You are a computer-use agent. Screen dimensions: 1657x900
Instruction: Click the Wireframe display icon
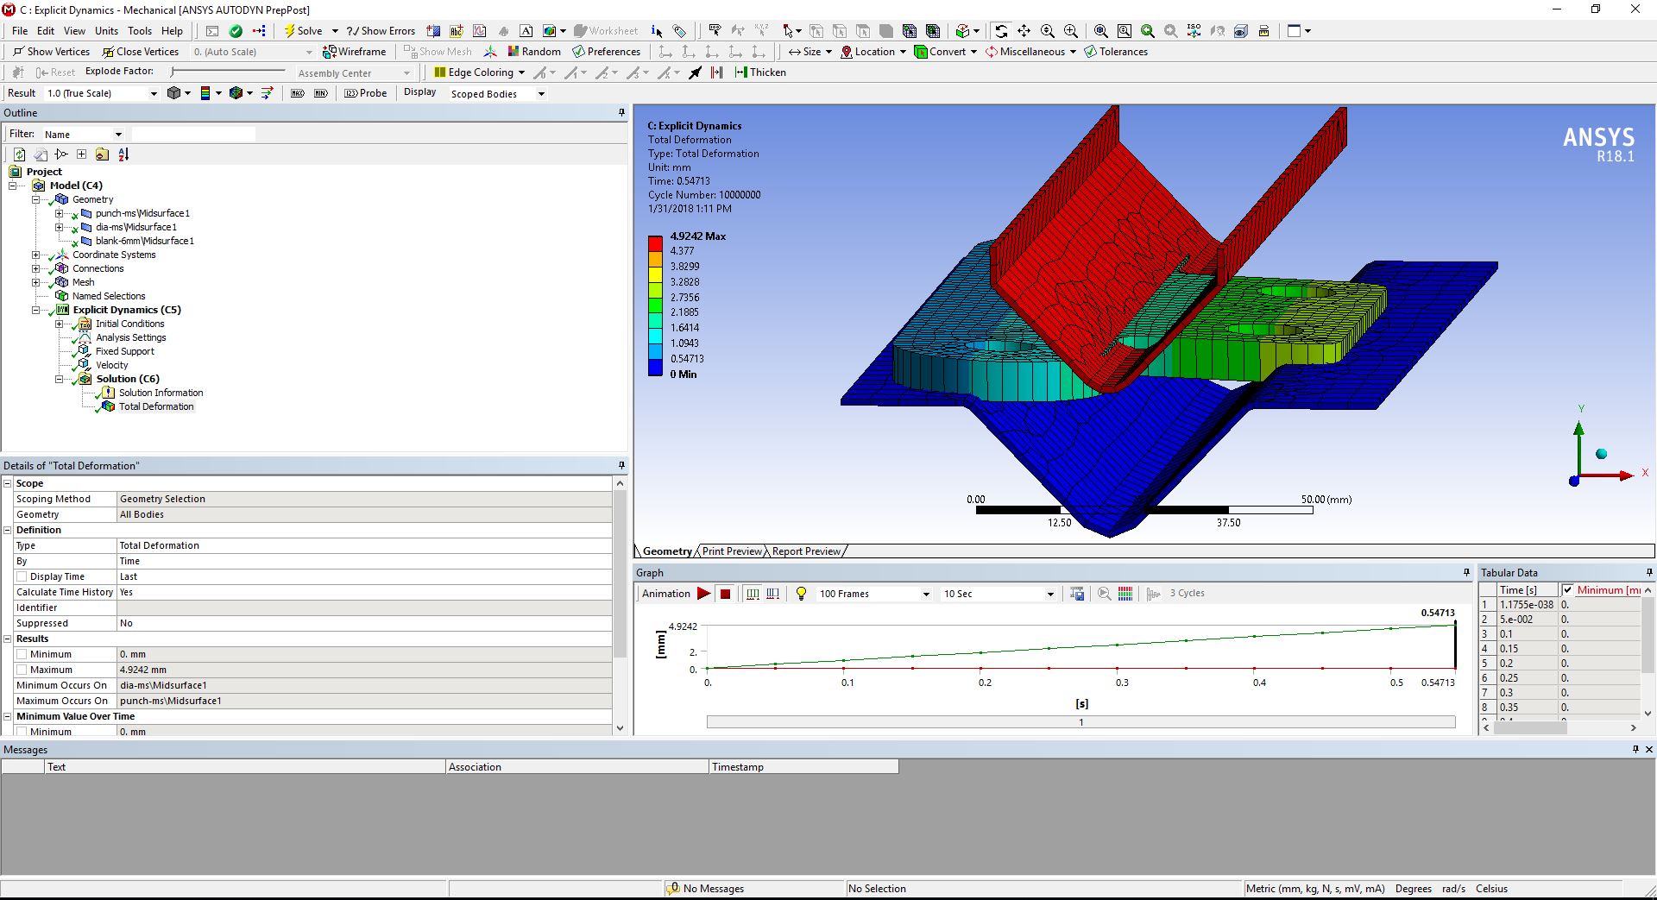pyautogui.click(x=355, y=52)
